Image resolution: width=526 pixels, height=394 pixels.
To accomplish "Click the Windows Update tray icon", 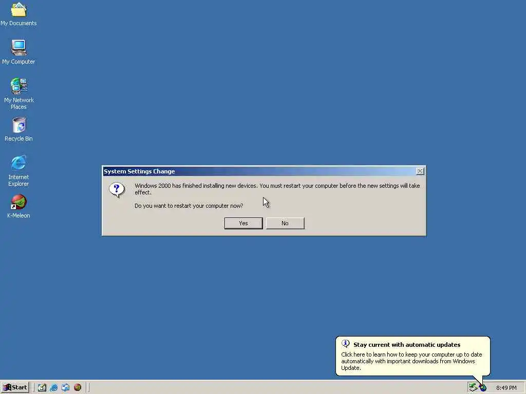I will (x=483, y=388).
